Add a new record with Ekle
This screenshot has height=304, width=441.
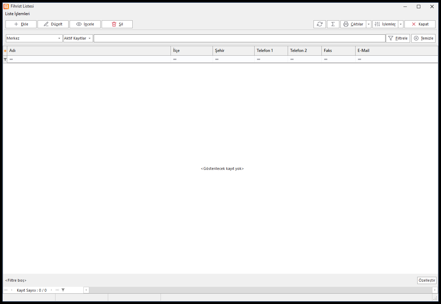[x=21, y=24]
